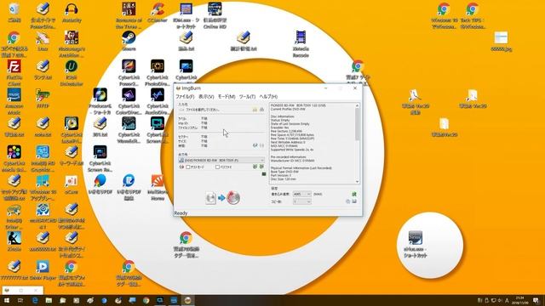Select the Romance of the Three Kingdoms 13 icon
Screen dimensions: 545x306
tap(129, 15)
